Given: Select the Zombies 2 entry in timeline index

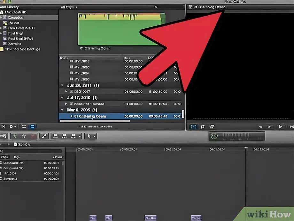Looking at the screenshot, I should coord(31,179).
